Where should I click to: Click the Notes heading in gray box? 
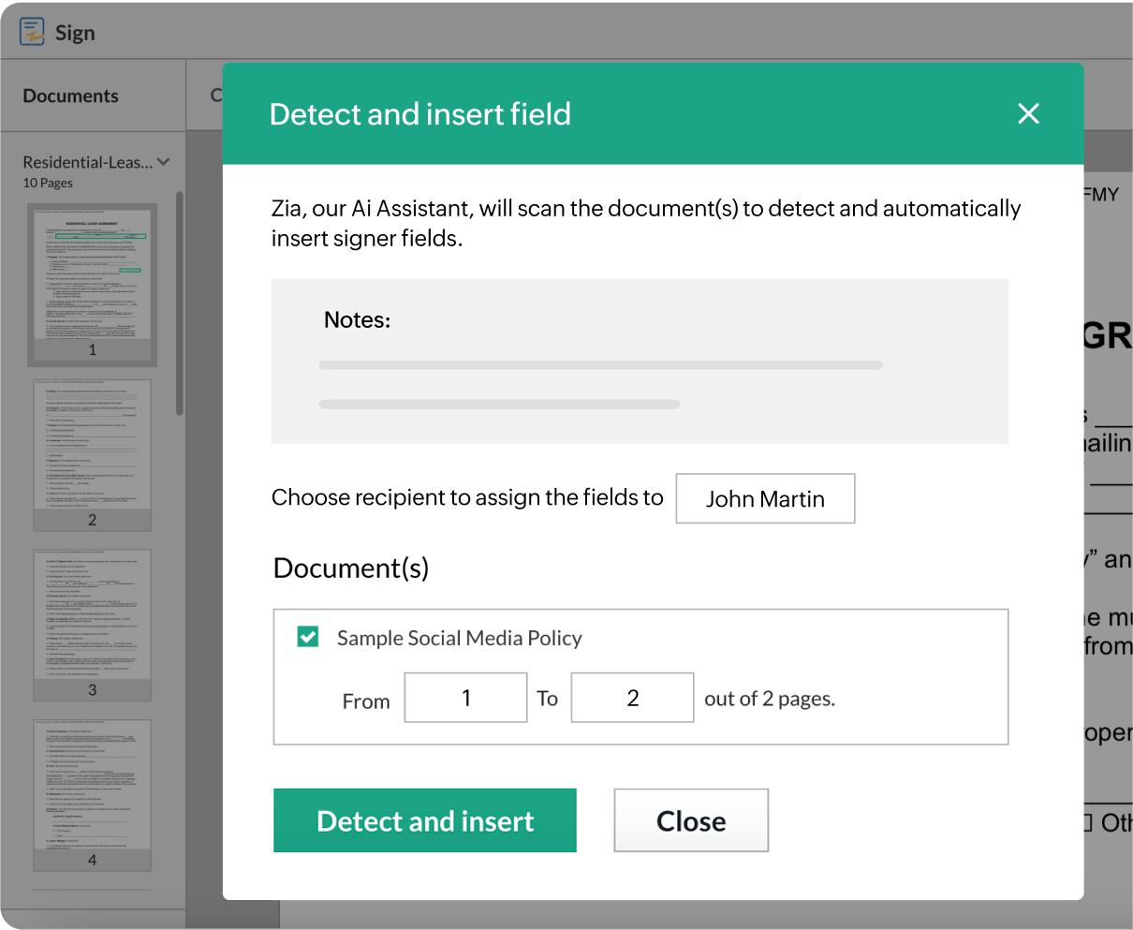pos(357,320)
